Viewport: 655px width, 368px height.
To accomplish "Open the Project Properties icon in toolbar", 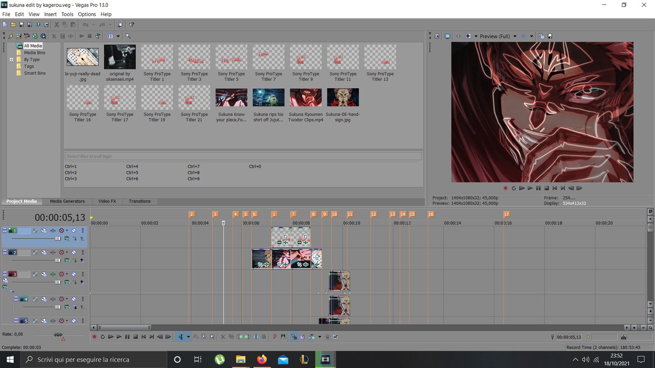I will (46, 24).
